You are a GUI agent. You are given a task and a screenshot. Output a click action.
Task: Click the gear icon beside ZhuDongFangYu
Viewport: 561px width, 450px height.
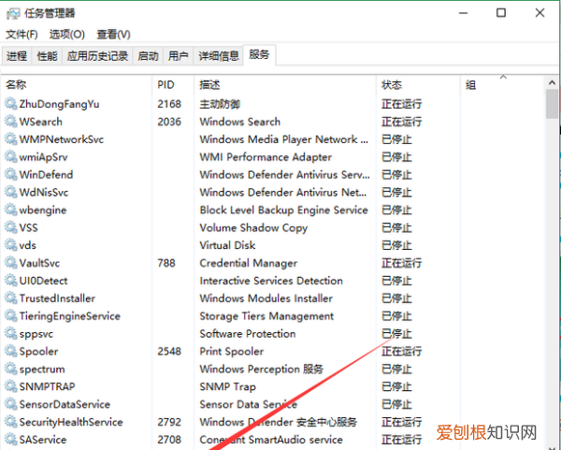point(10,104)
